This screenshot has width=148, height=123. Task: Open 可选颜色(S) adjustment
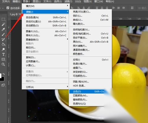pos(91,76)
